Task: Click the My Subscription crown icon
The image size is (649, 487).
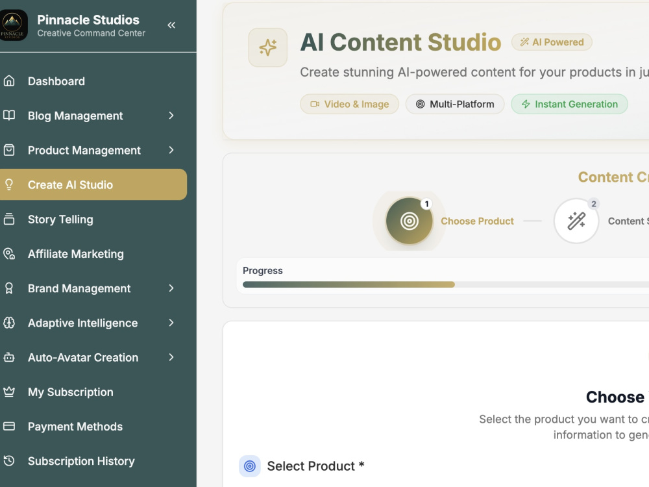Action: pos(9,392)
